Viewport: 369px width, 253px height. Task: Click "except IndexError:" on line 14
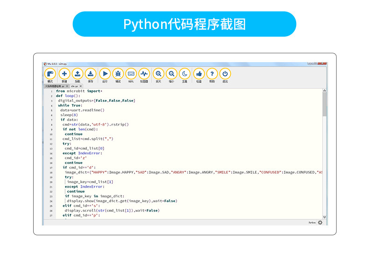tap(82, 153)
